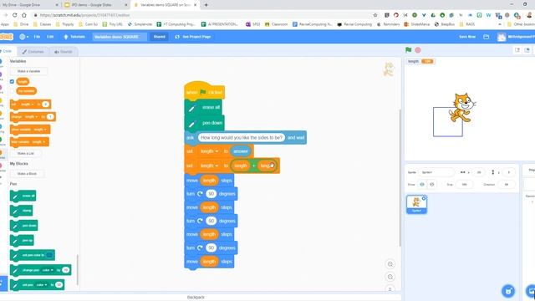
Task: Click the delete badge on Sprite1 thumbnail
Action: (x=424, y=198)
